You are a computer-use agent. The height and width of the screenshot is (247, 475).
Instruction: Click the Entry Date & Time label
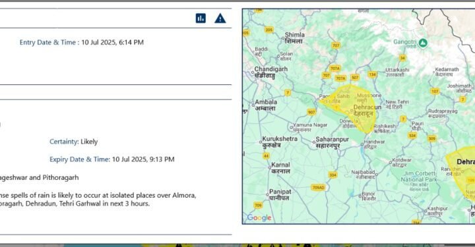tap(47, 42)
